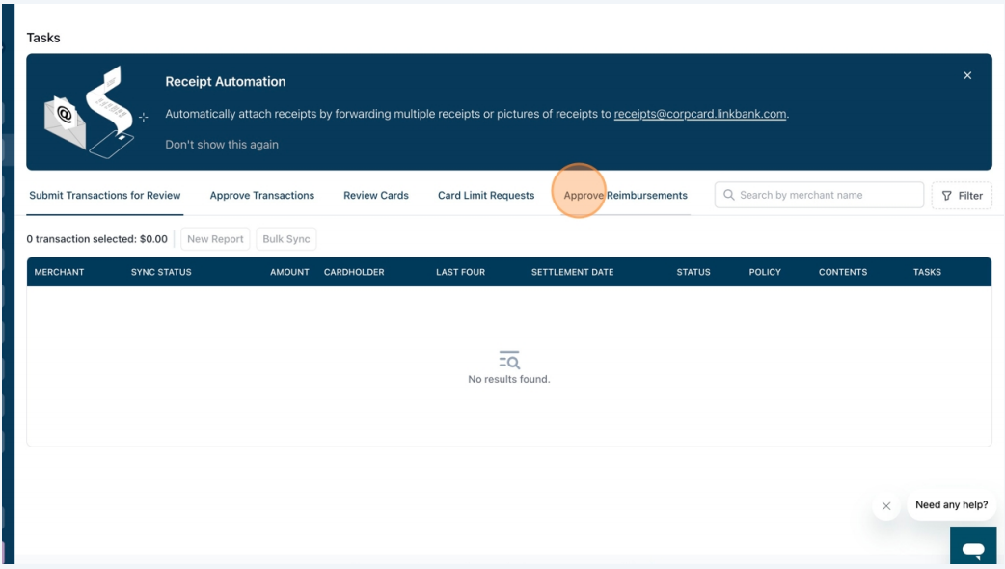Click the Receipt Automation heading
1005x569 pixels.
coord(226,81)
